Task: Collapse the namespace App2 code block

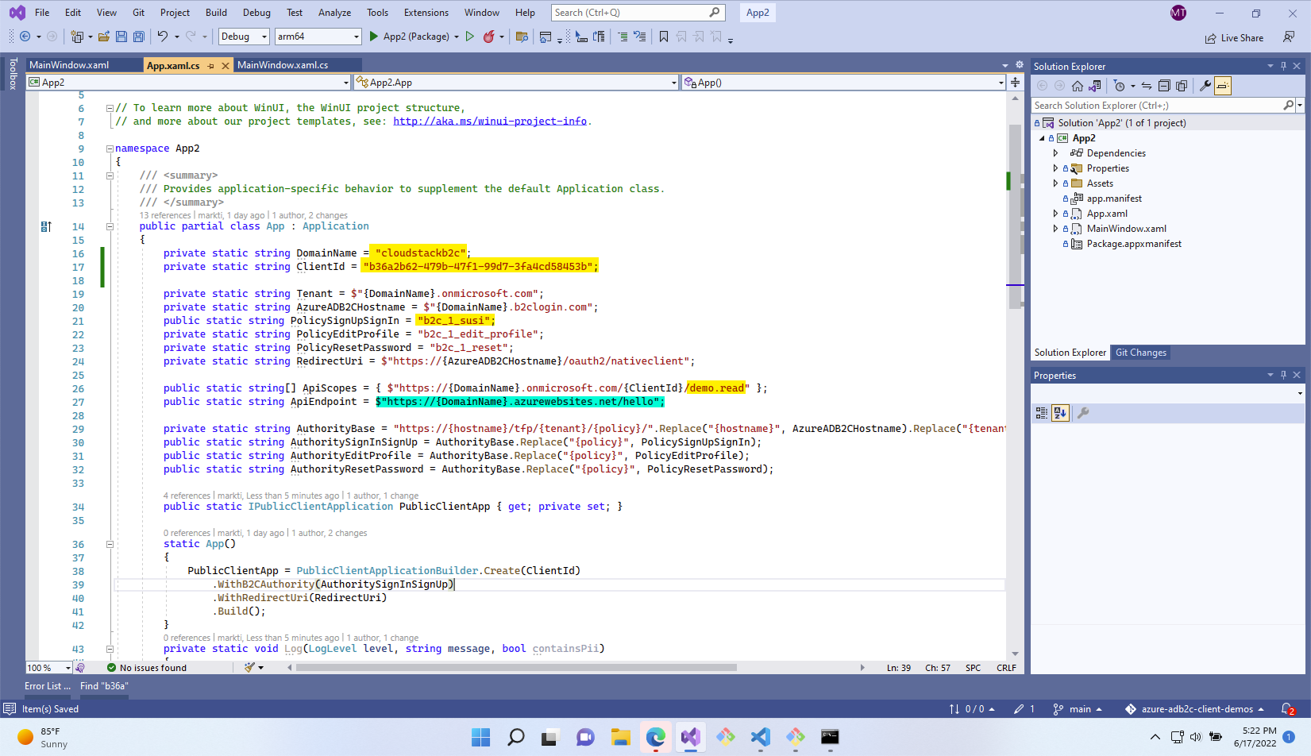Action: [110, 148]
